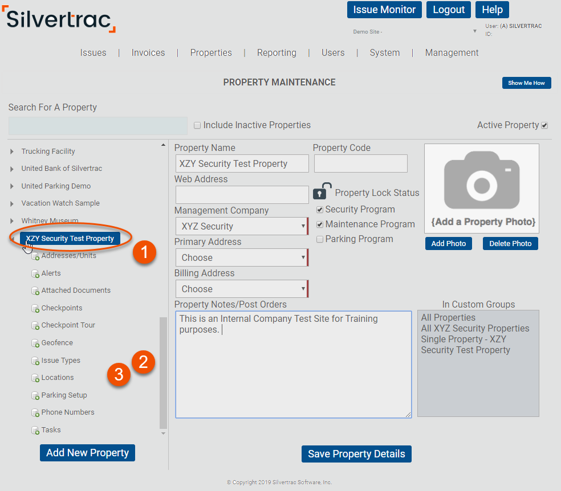The image size is (561, 491).
Task: Open the Reporting menu
Action: [276, 52]
